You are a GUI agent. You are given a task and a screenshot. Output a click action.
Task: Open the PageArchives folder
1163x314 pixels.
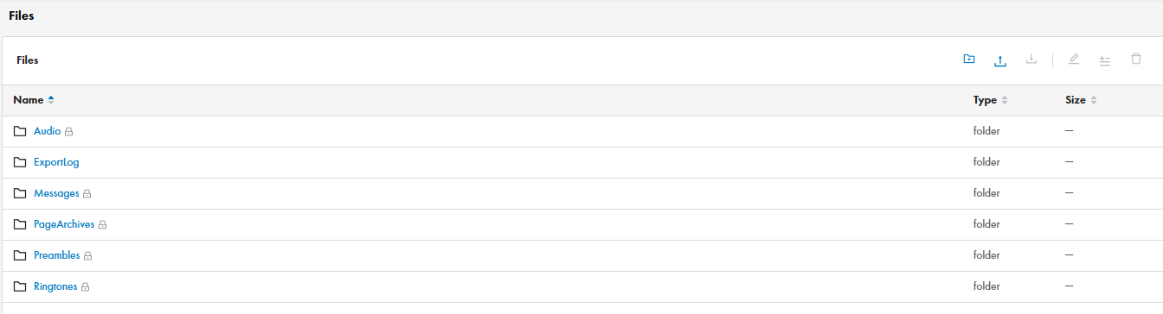point(64,224)
